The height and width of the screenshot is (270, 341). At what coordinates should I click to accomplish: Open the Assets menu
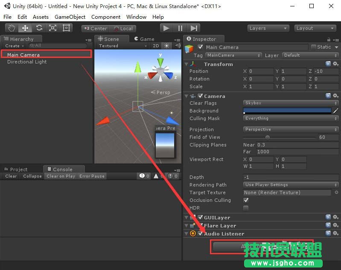pos(41,17)
